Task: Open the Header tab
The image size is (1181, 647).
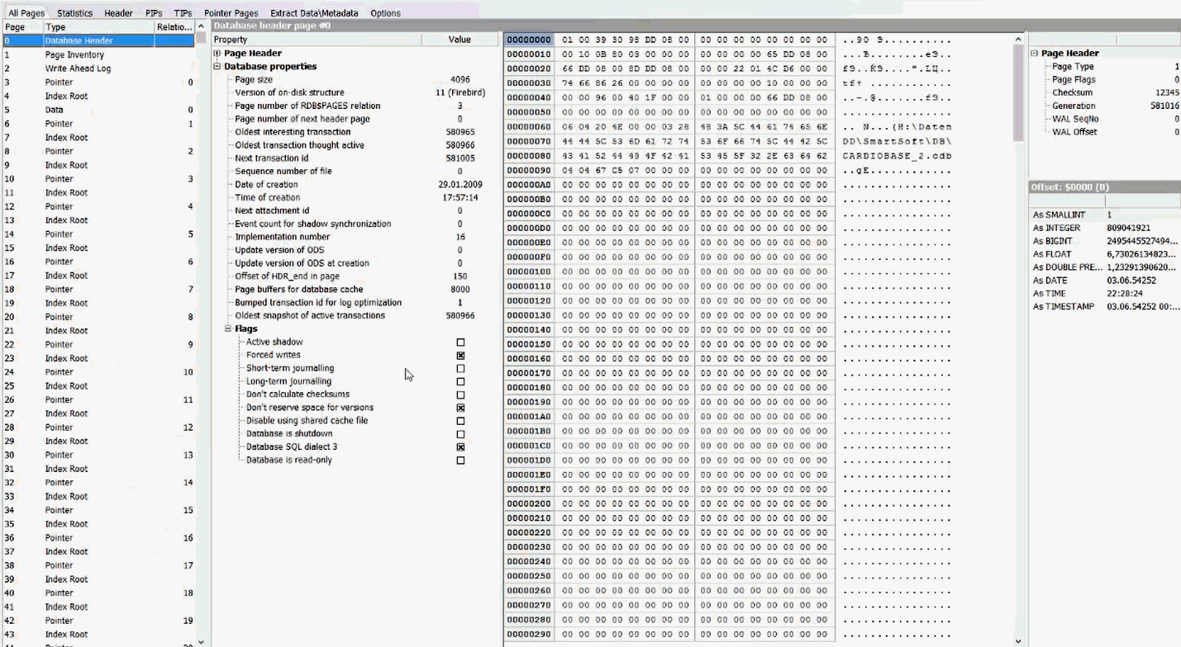Action: (x=118, y=13)
